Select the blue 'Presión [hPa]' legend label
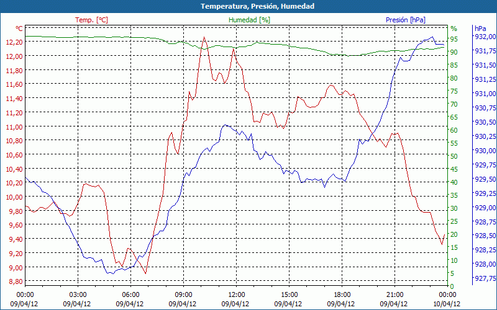Screen dimensions: 497x310 coord(406,20)
